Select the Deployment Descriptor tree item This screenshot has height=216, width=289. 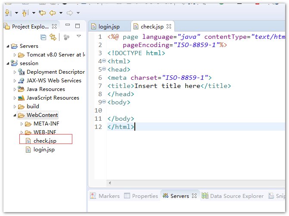55,72
